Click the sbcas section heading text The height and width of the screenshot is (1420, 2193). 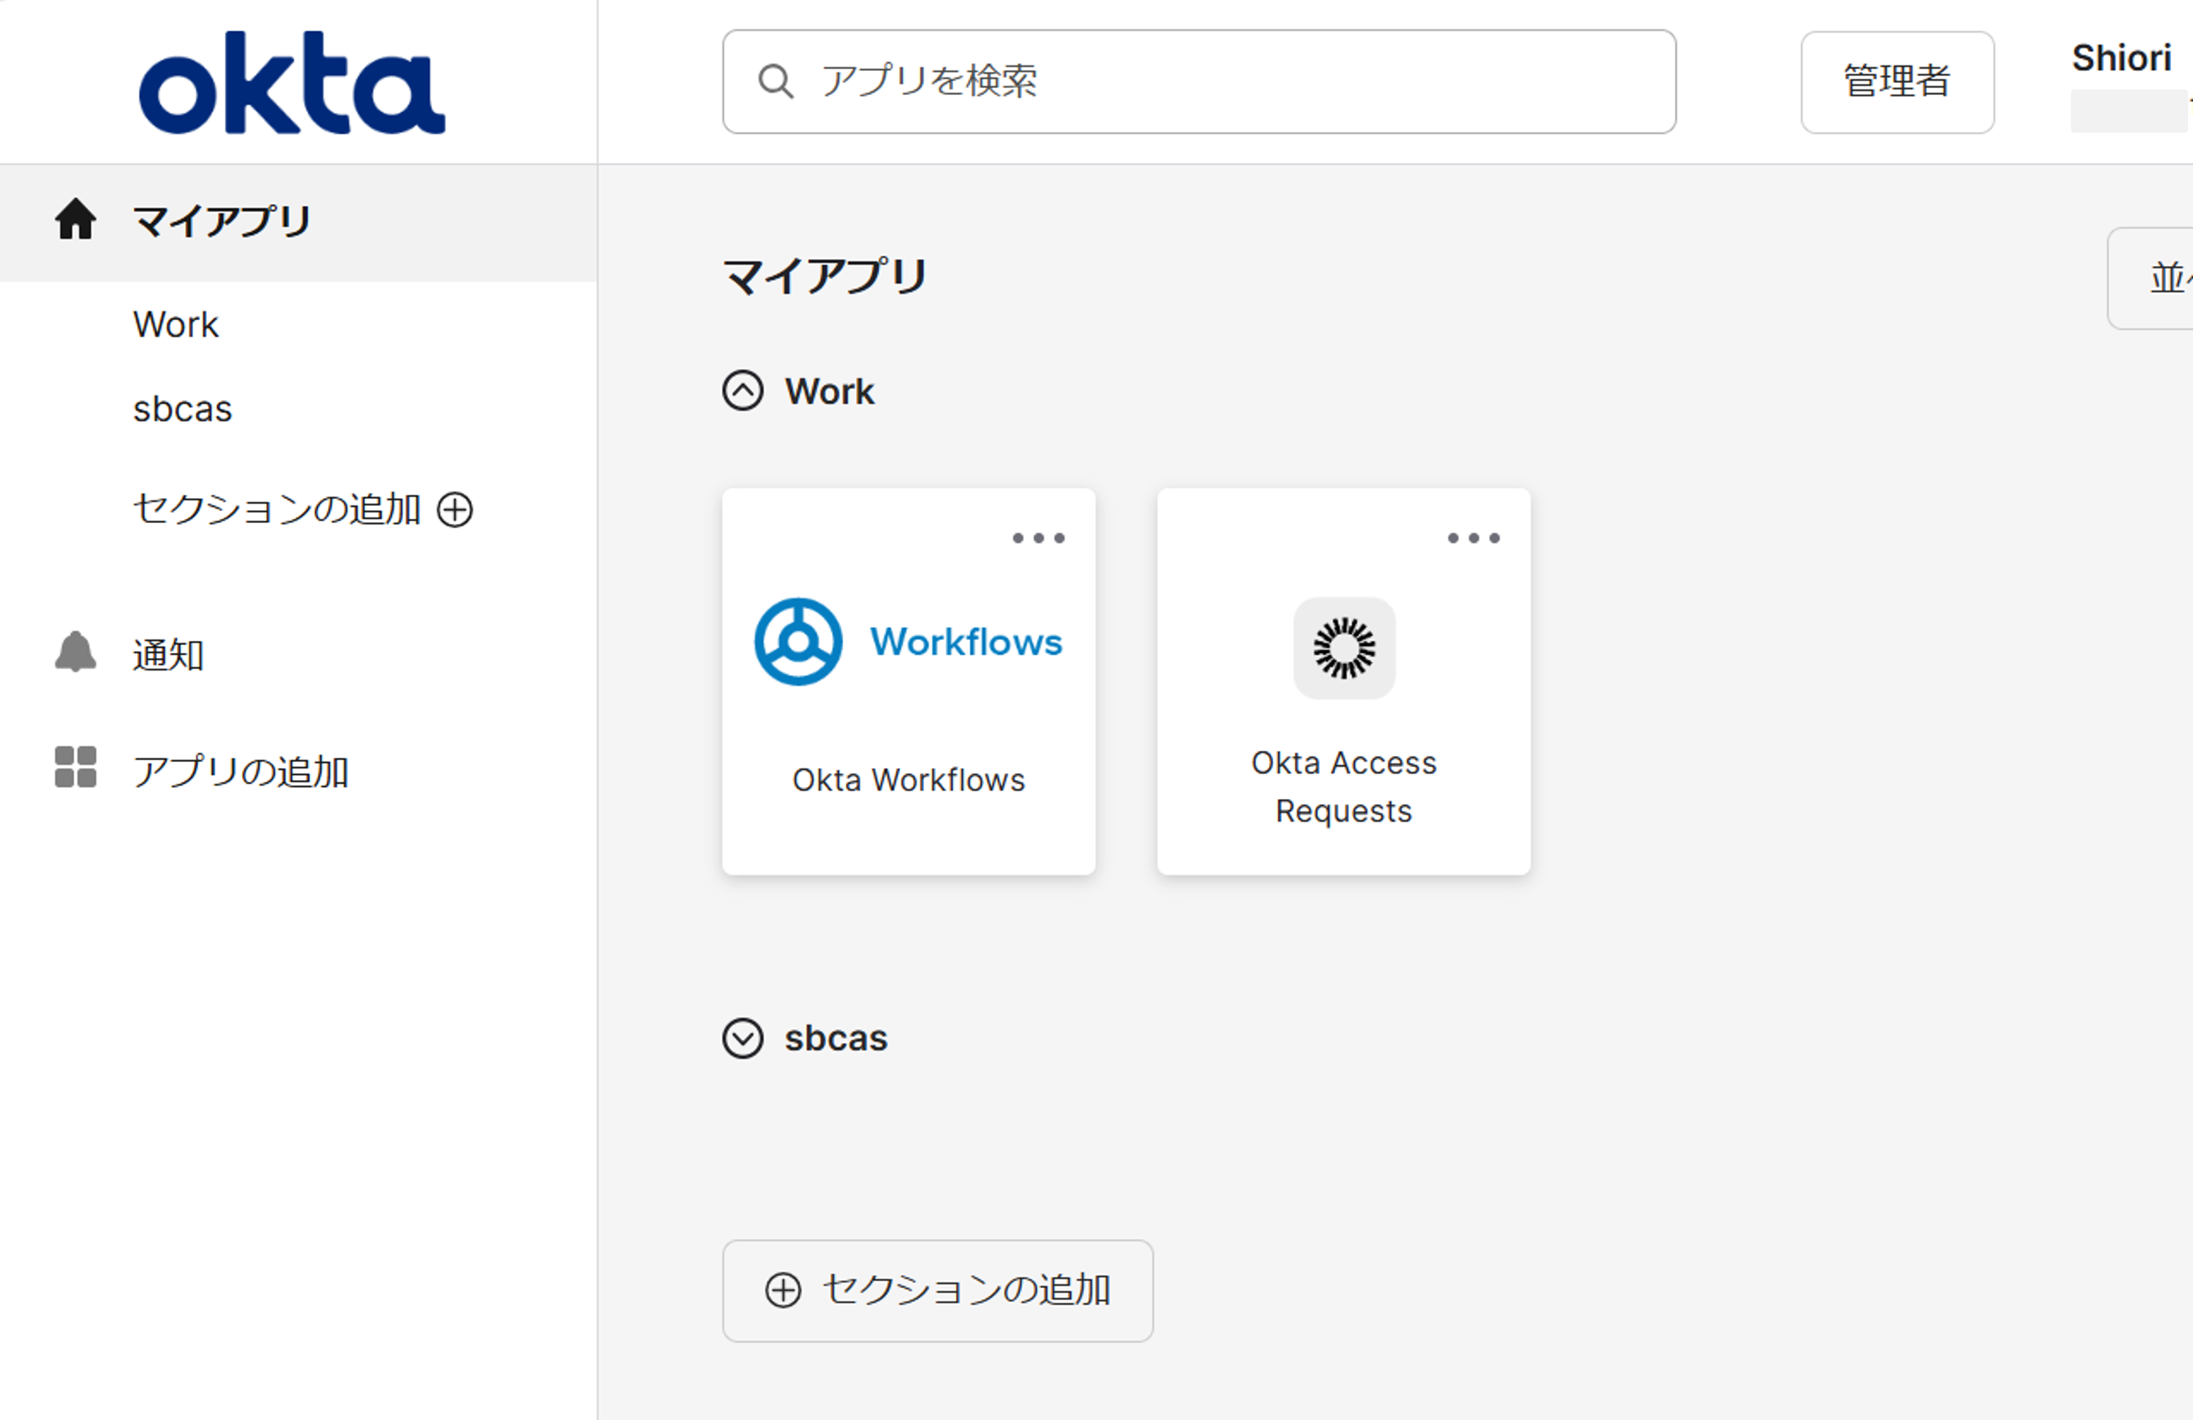(x=836, y=1038)
